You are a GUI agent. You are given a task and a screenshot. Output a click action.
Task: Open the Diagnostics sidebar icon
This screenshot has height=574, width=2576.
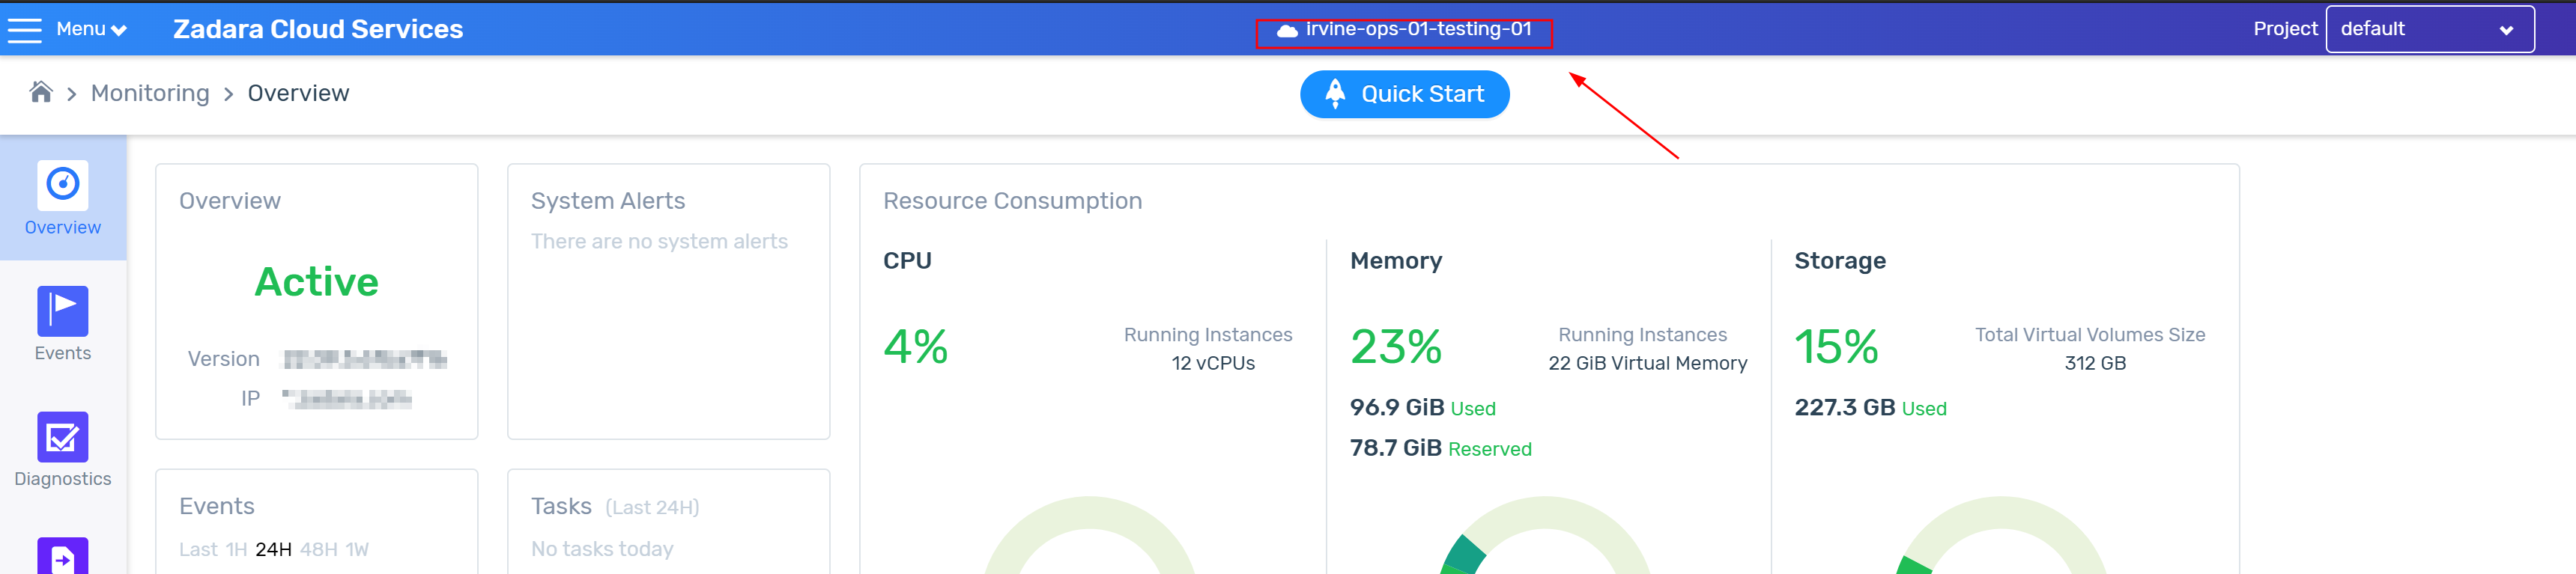[63, 436]
